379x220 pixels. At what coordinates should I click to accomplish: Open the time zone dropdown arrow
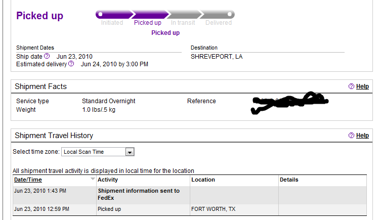(130, 152)
